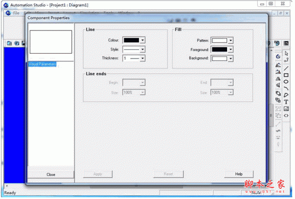The width and height of the screenshot is (295, 199).
Task: Click the flip vertical mirror icon
Action: [278, 79]
